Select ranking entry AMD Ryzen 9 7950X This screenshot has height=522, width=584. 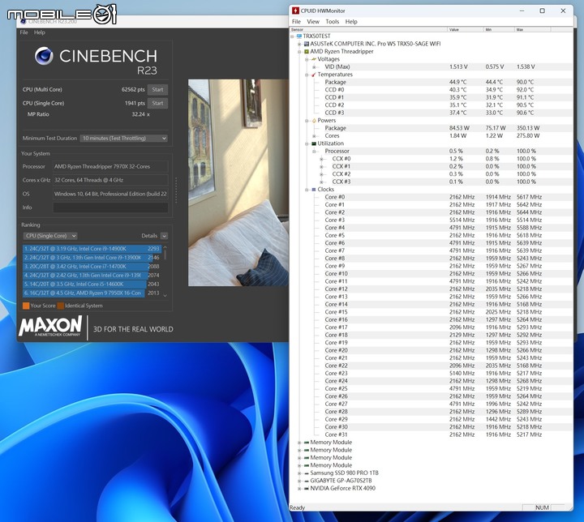[x=92, y=293]
